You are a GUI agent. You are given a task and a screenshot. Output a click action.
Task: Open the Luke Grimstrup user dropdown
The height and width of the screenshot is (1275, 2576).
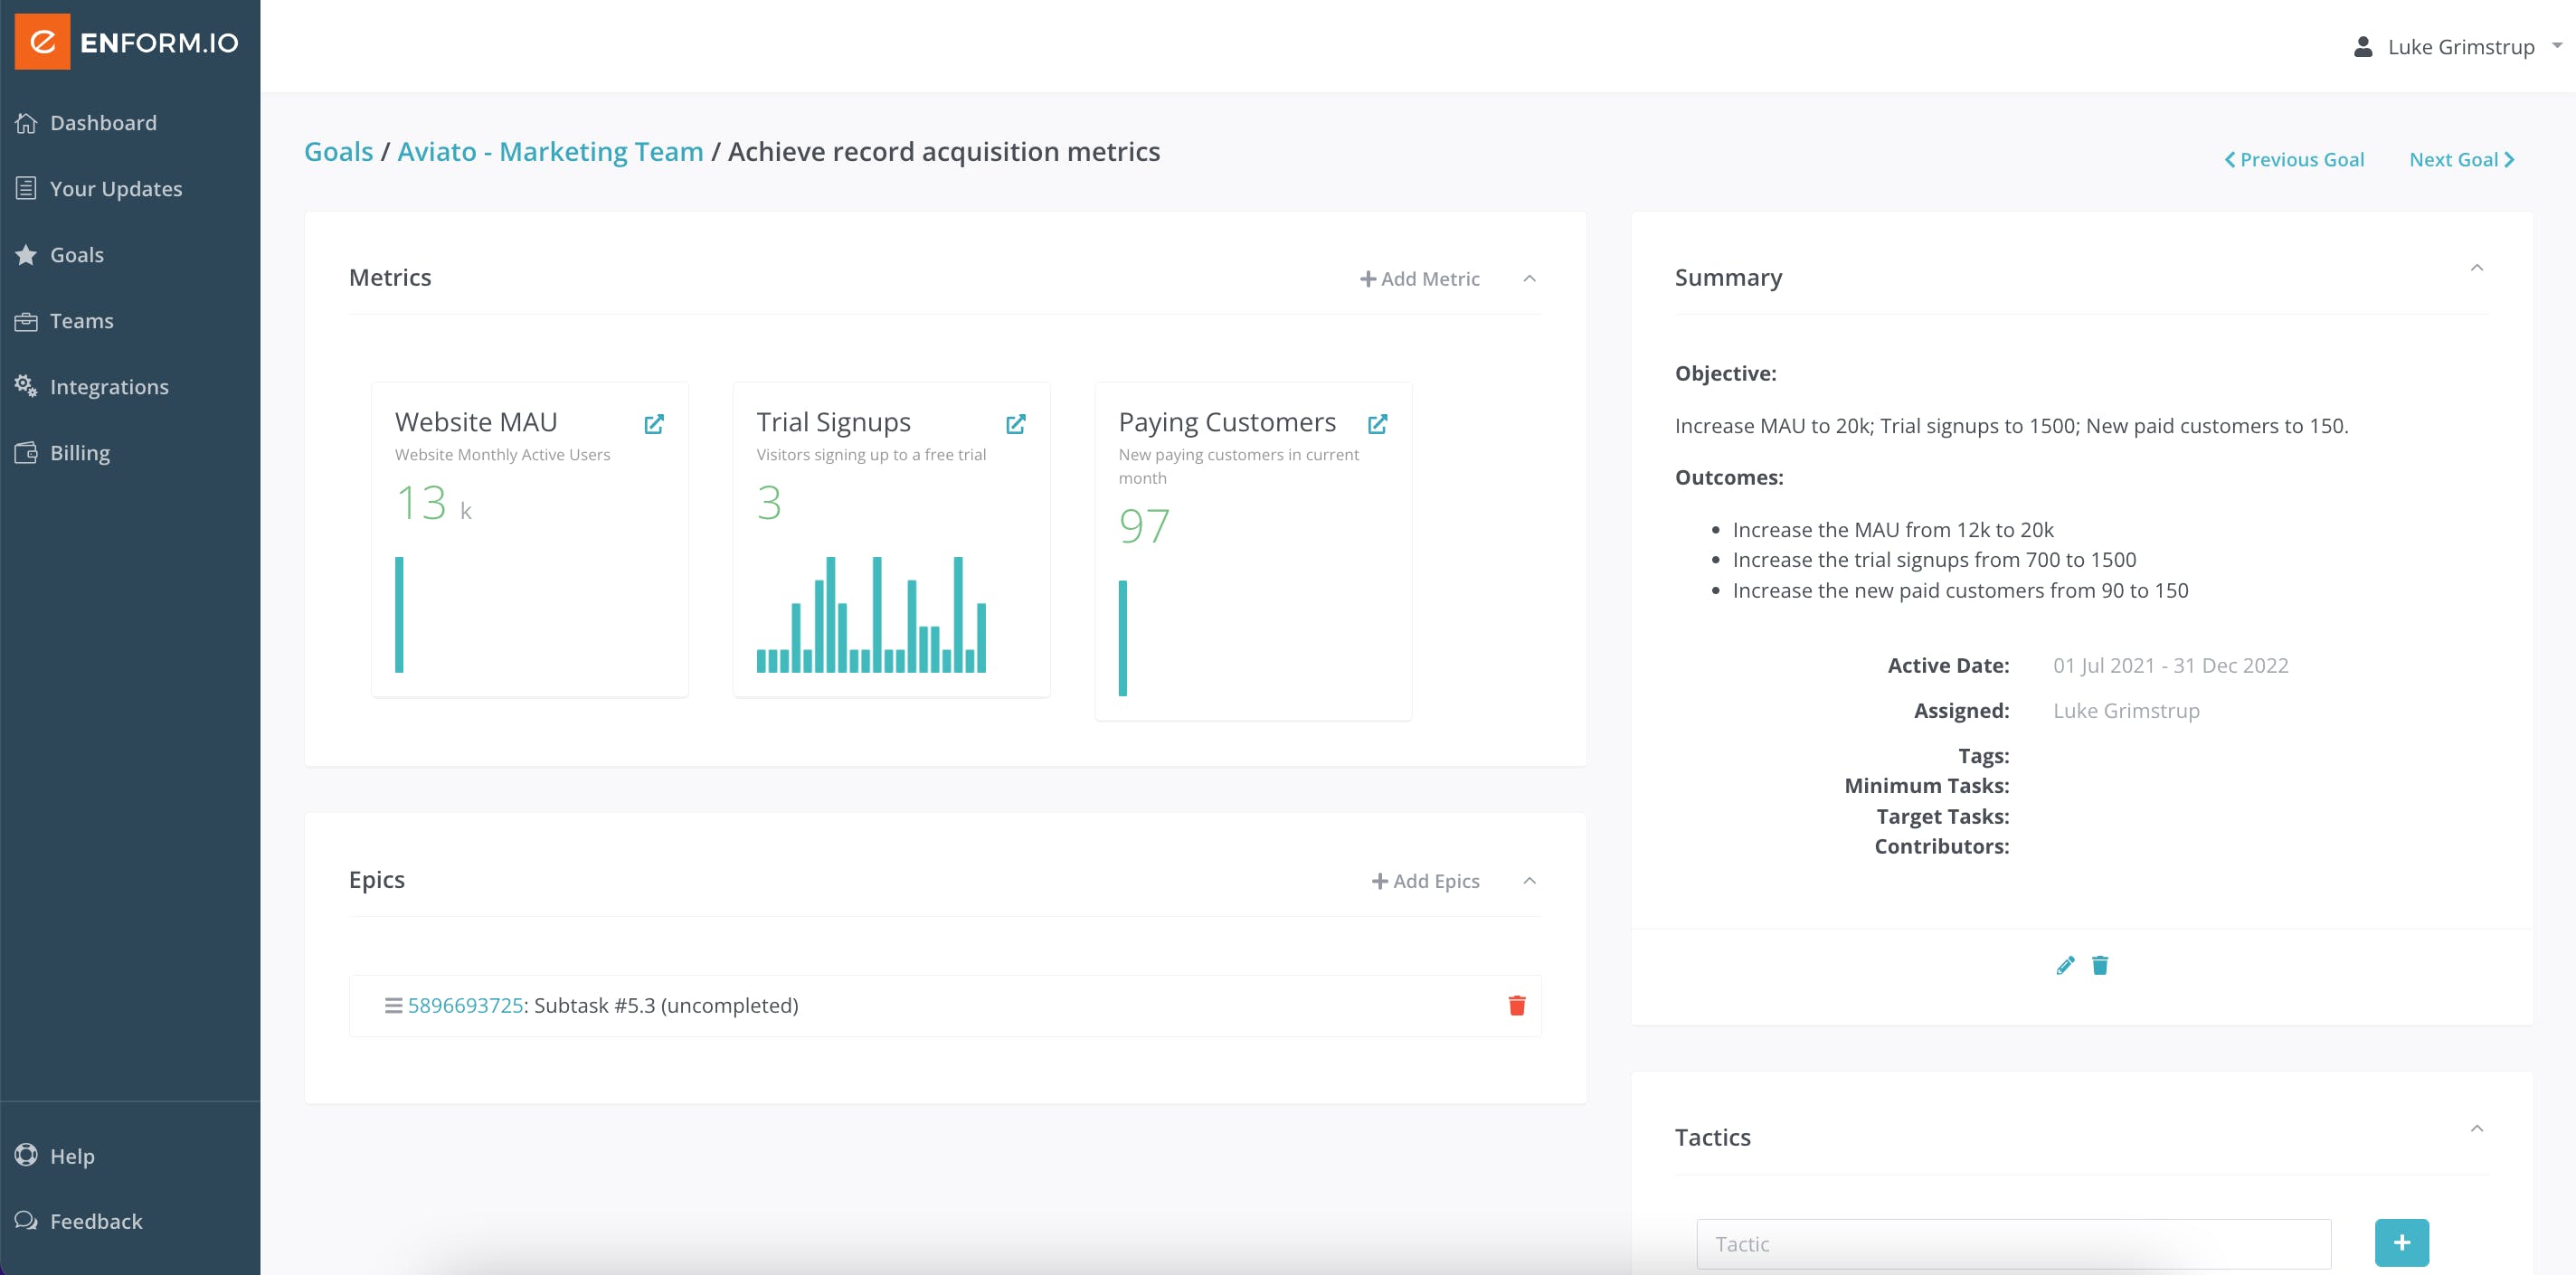(2460, 47)
